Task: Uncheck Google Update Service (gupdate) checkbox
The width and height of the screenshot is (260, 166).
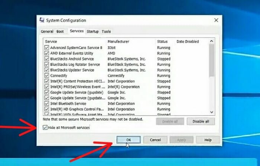Action: pos(46,92)
